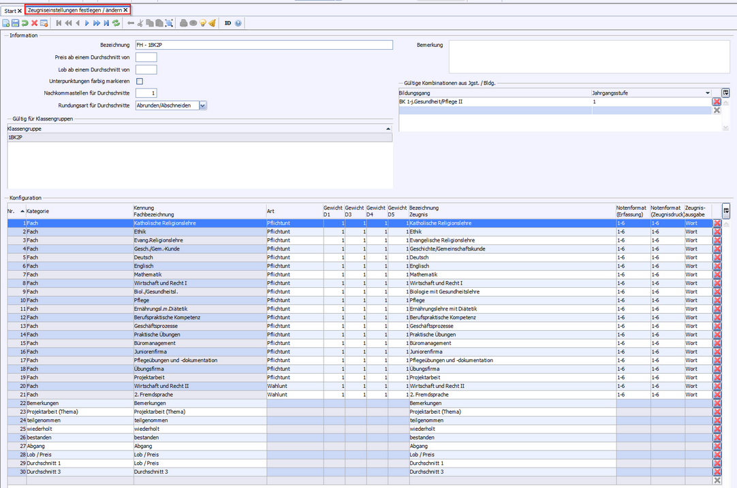Delete the Katholische Religionslehre row
Screen dimensions: 737x488
coord(717,223)
